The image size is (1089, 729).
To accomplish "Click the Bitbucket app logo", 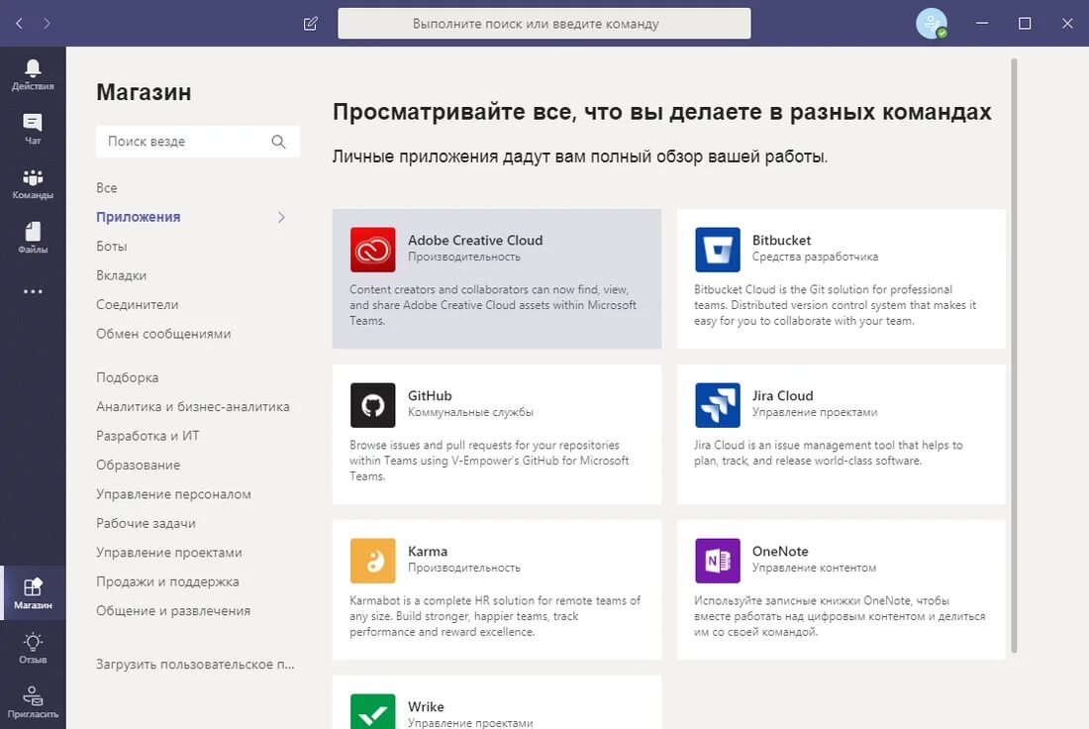I will [718, 250].
